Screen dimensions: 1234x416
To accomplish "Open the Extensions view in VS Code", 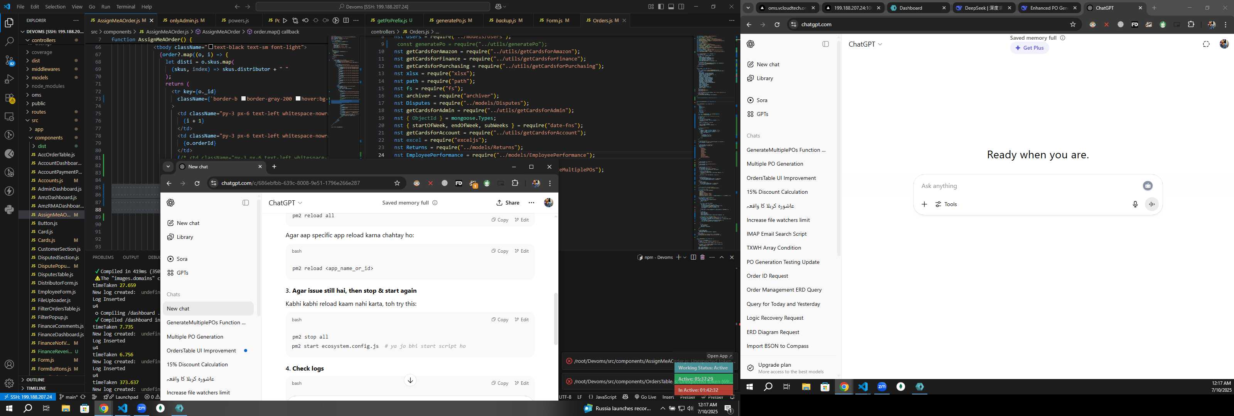I will coord(9,98).
